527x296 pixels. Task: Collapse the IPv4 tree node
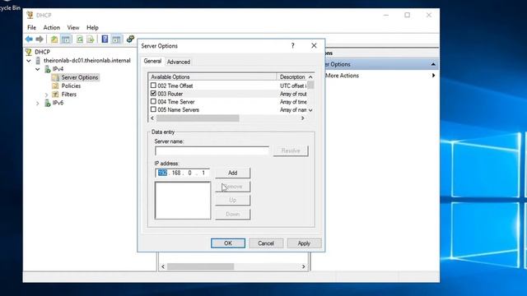pos(38,69)
